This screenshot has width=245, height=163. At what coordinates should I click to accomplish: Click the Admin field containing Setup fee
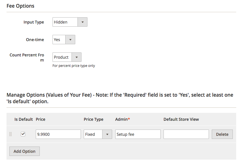tap(138, 134)
